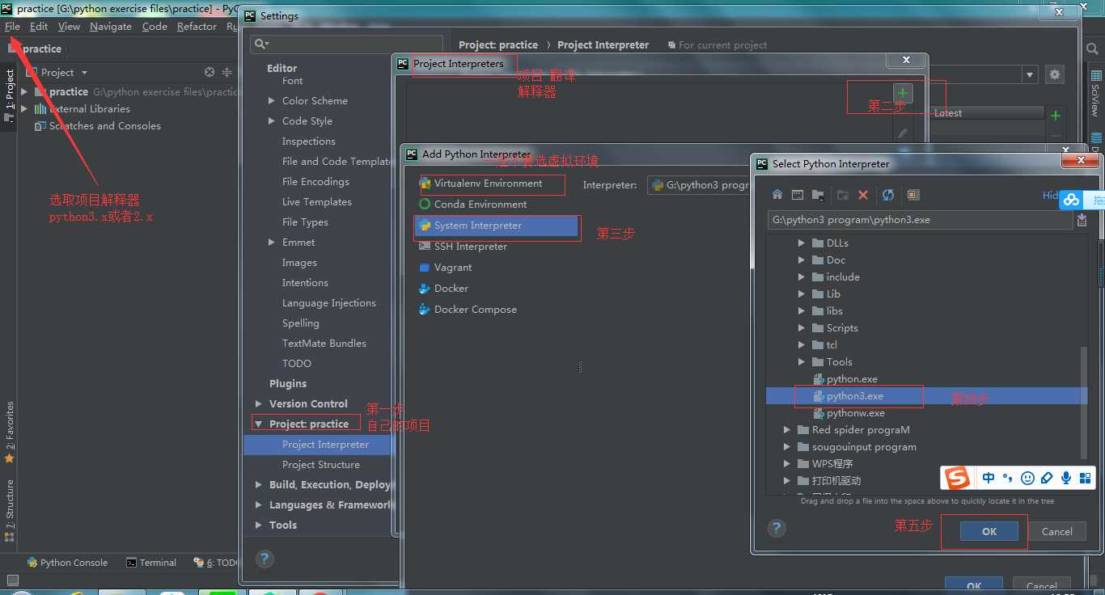Click the green plus in Project Interpreters dialog
The image size is (1105, 595).
pos(903,93)
